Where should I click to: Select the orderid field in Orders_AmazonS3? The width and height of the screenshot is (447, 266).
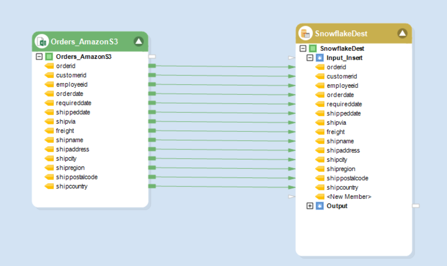tap(65, 66)
